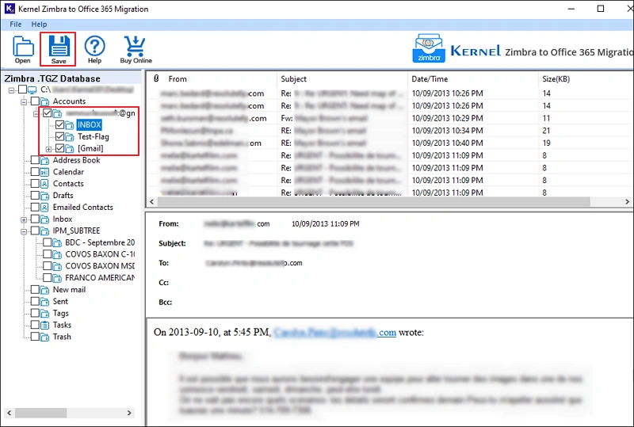Open the File menu
This screenshot has height=427, width=634.
(x=16, y=25)
